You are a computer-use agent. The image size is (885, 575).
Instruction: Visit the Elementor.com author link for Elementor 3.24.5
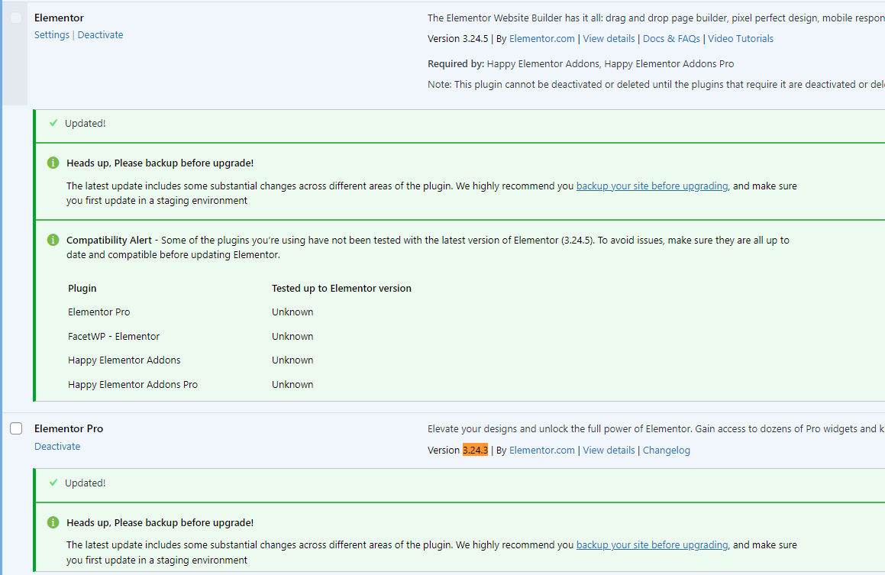[x=541, y=39]
